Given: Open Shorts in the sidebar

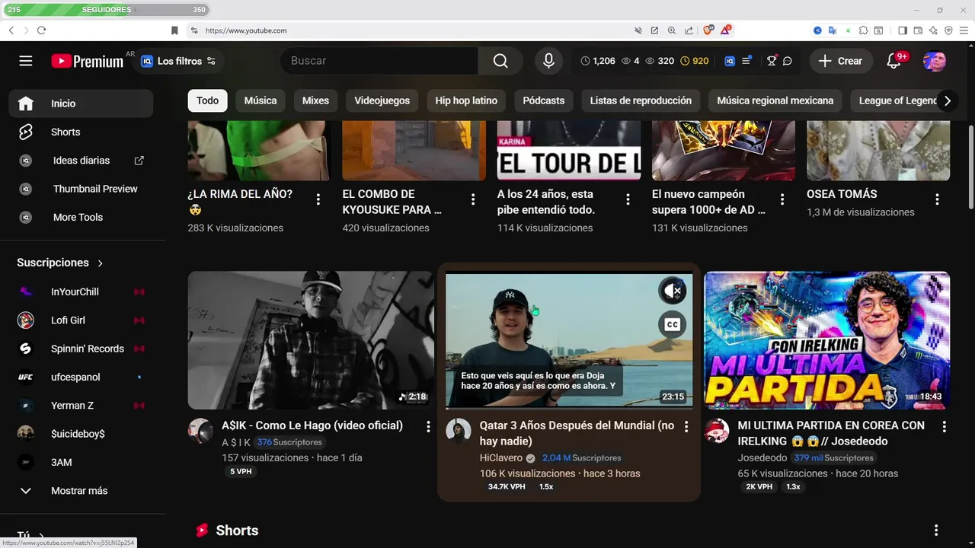Looking at the screenshot, I should (x=81, y=132).
